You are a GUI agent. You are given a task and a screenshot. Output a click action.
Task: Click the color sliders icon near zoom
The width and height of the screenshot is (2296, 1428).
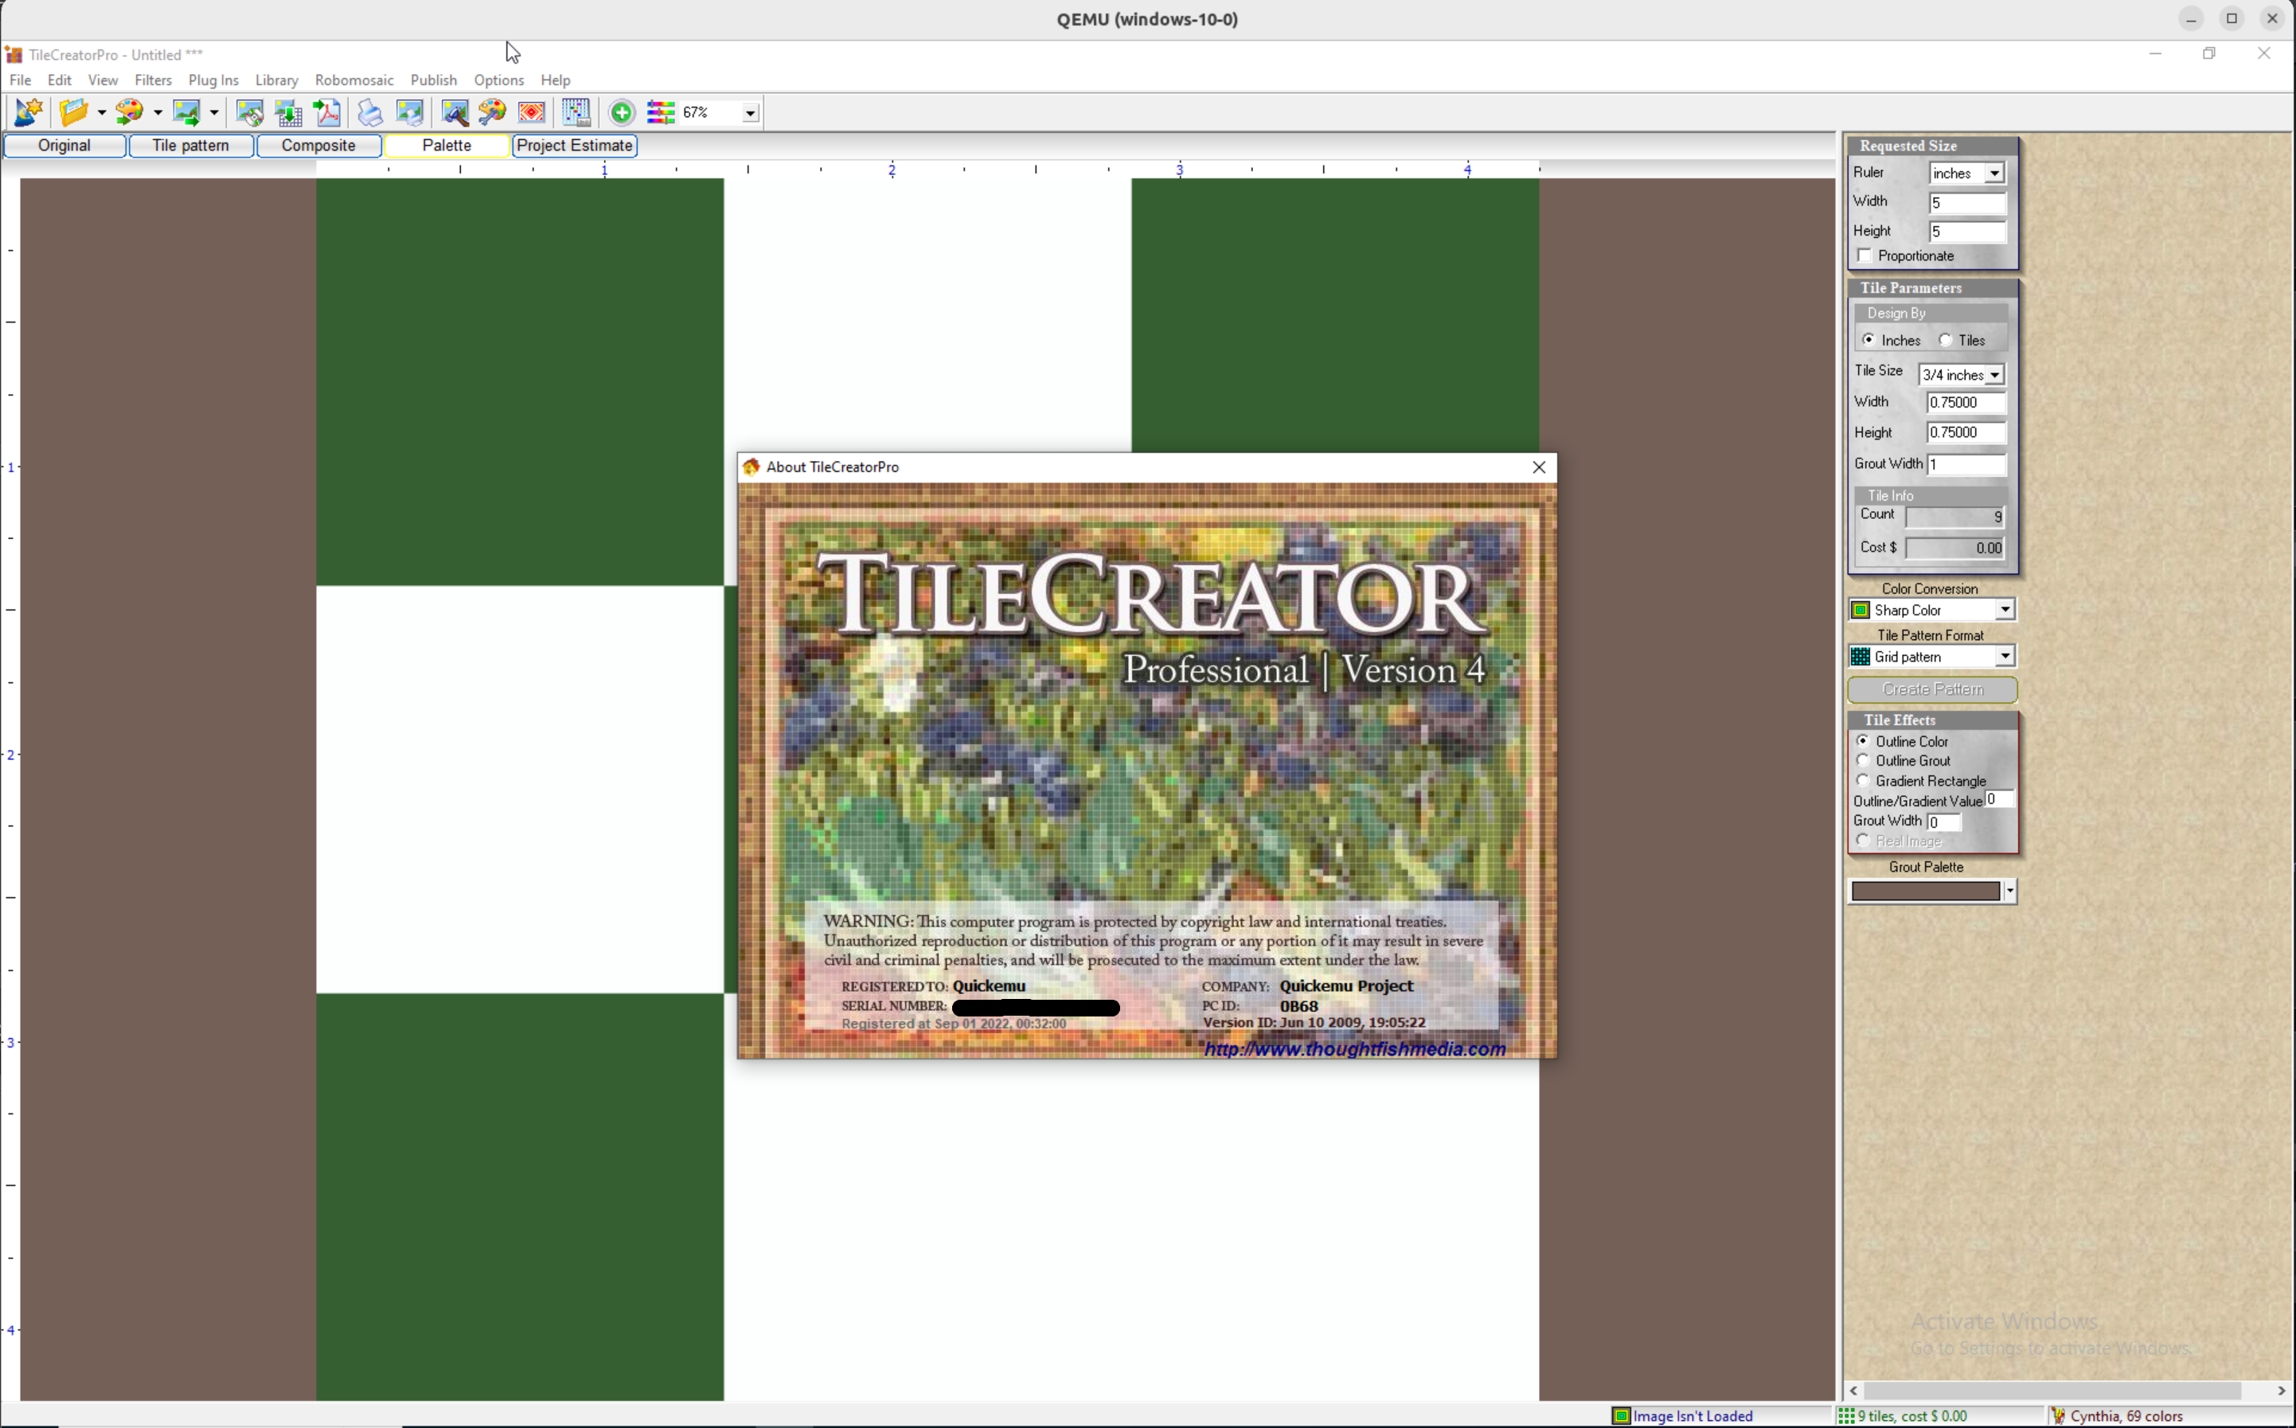pyautogui.click(x=660, y=112)
